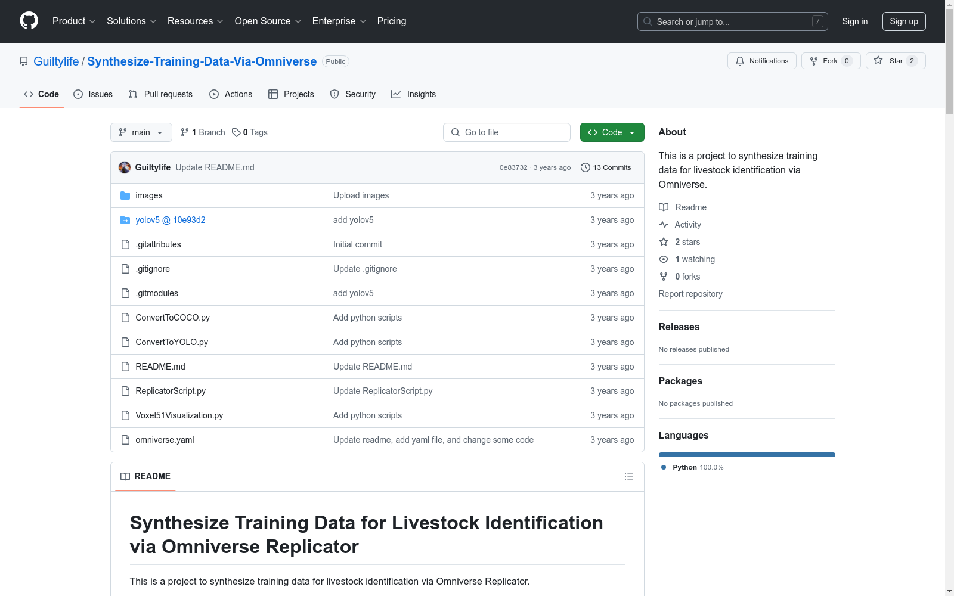
Task: Click the search magnifier icon in header
Action: [x=648, y=21]
